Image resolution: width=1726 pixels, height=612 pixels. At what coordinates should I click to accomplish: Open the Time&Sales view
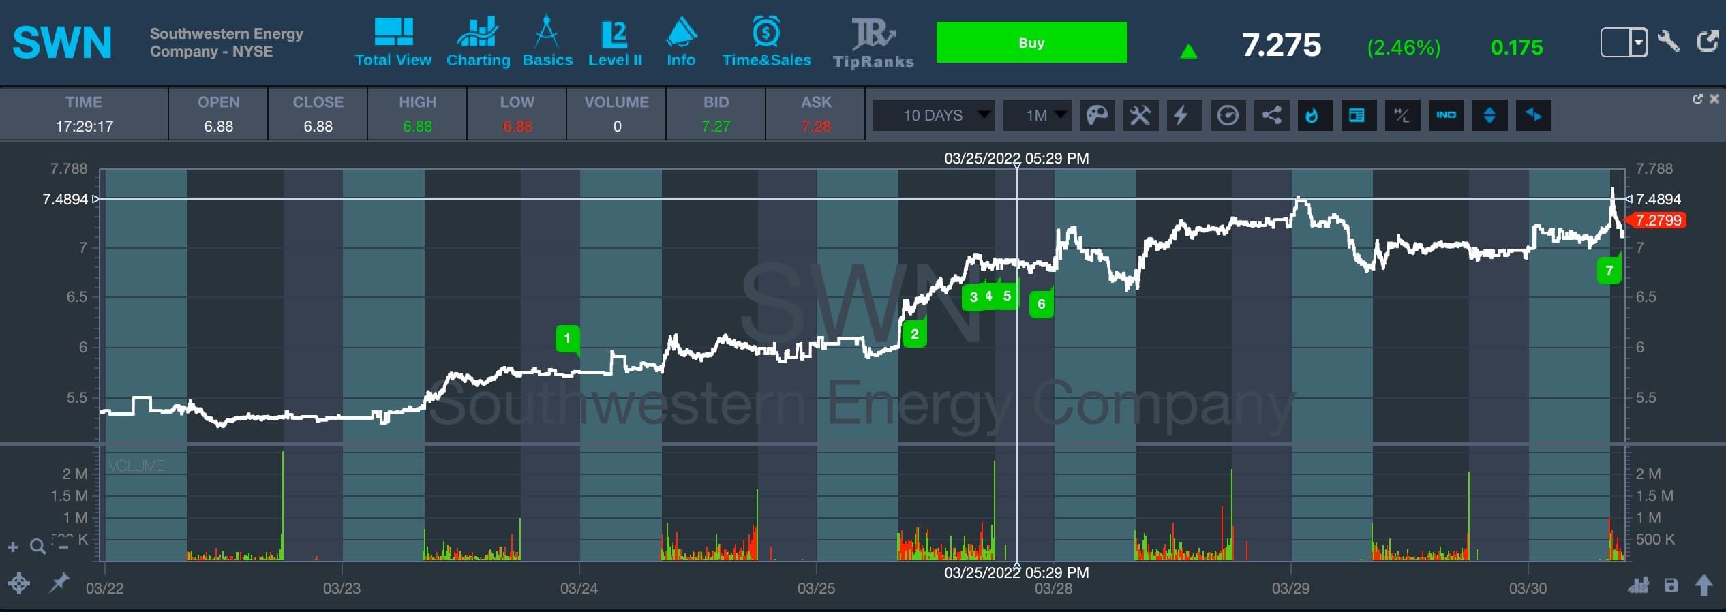766,44
